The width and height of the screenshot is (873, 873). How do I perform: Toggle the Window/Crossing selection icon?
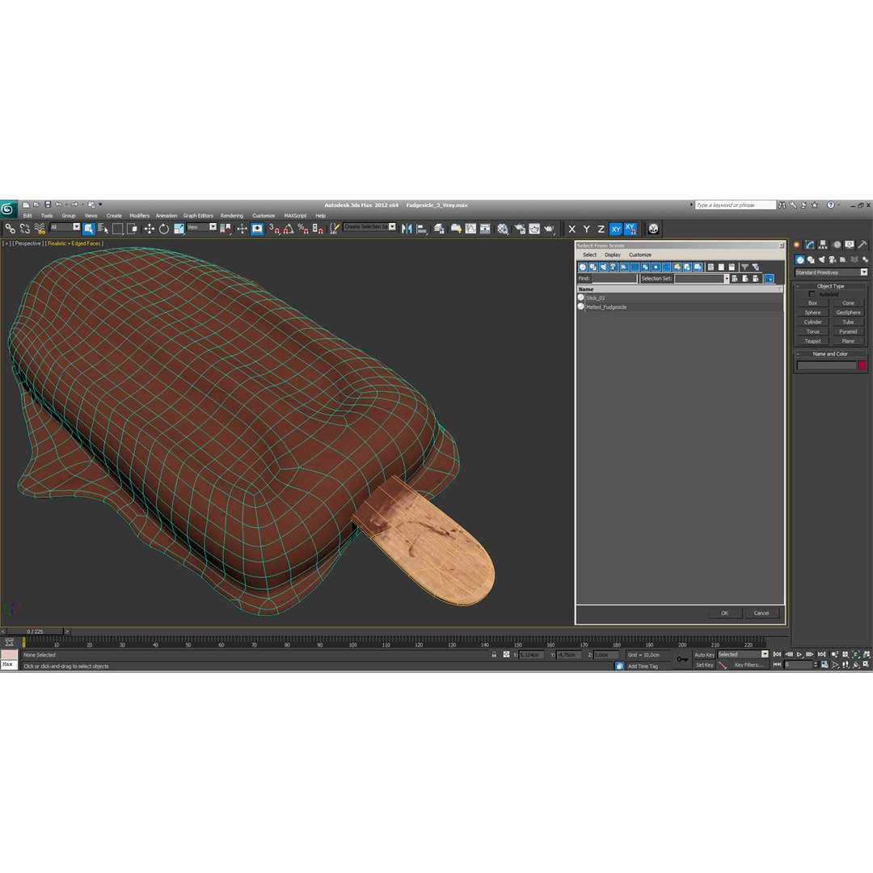[132, 229]
